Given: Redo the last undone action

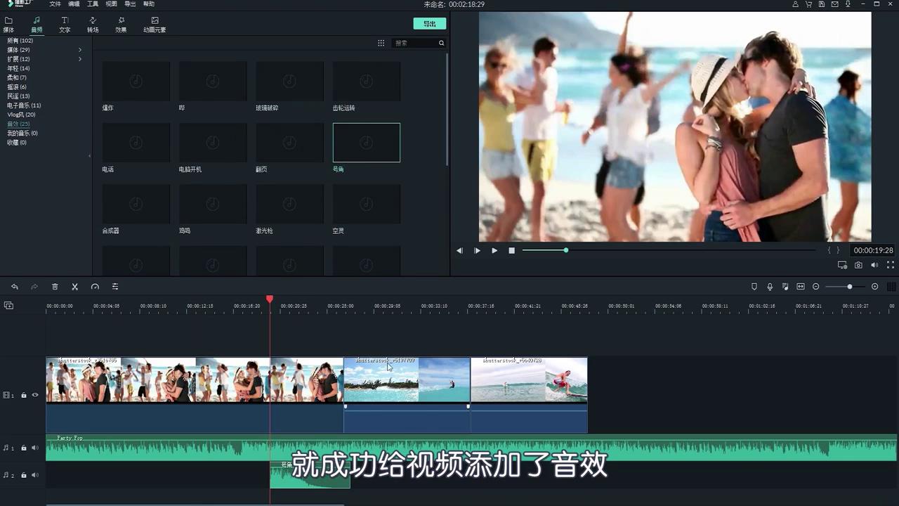Looking at the screenshot, I should click(34, 286).
